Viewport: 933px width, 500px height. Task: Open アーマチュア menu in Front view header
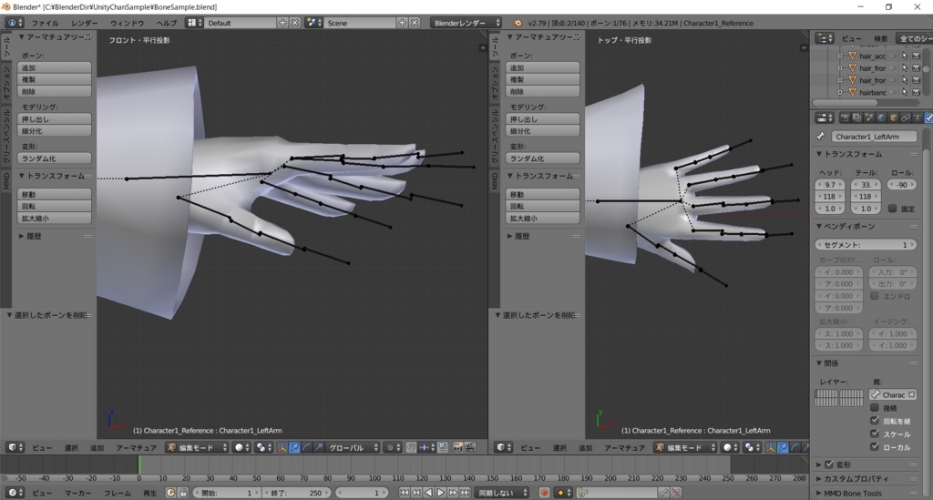pos(137,448)
